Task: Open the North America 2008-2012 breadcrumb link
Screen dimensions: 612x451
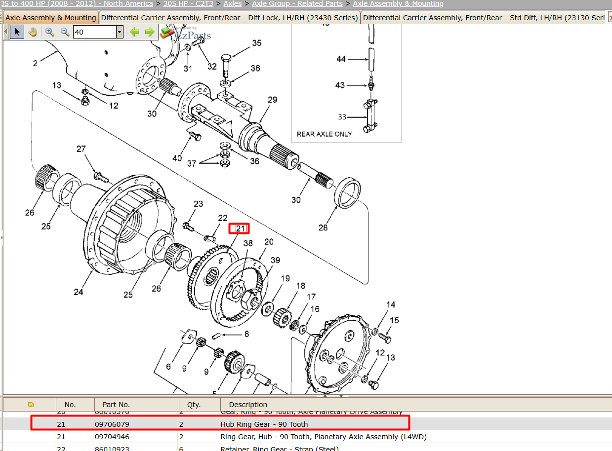Action: 77,3
